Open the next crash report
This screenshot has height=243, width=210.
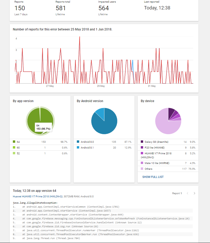click(194, 193)
